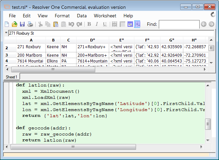Select column C header
This screenshot has width=219, height=160.
click(68, 40)
